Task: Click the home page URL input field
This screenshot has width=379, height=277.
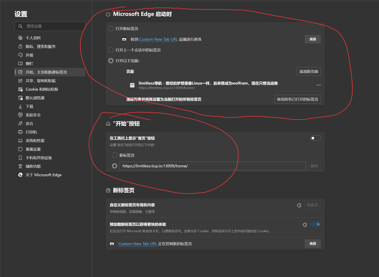Action: pos(212,166)
